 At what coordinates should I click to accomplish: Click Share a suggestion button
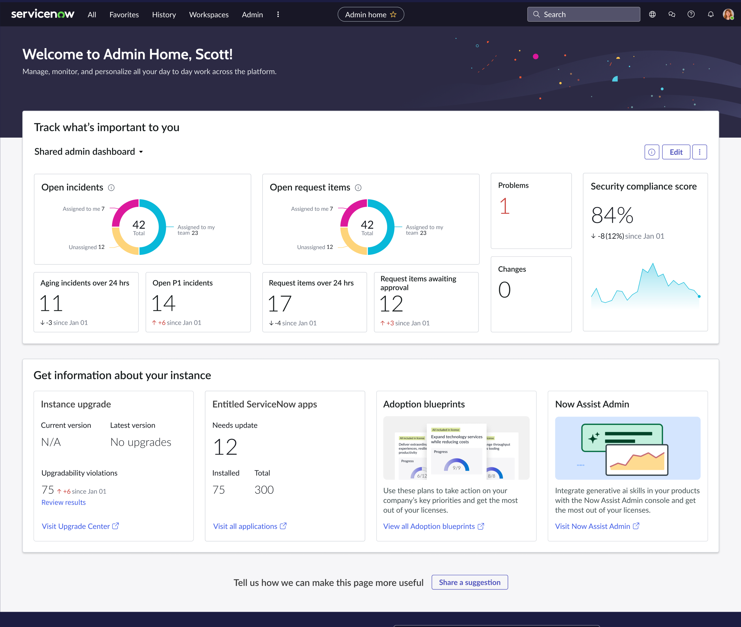[470, 582]
